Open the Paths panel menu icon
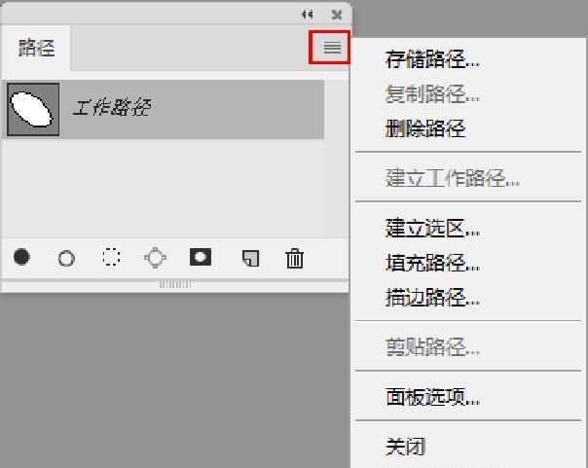This screenshot has width=588, height=468. [x=332, y=48]
